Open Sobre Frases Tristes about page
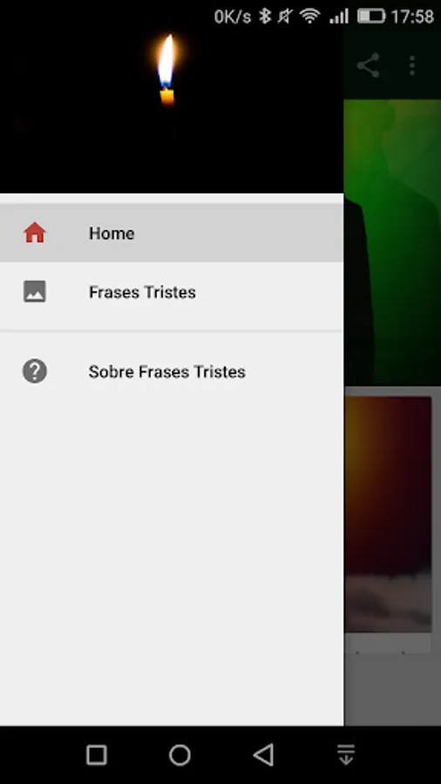441x784 pixels. click(x=172, y=371)
